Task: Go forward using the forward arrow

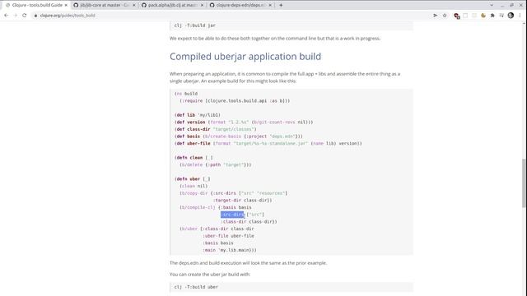Action: [x=15, y=16]
